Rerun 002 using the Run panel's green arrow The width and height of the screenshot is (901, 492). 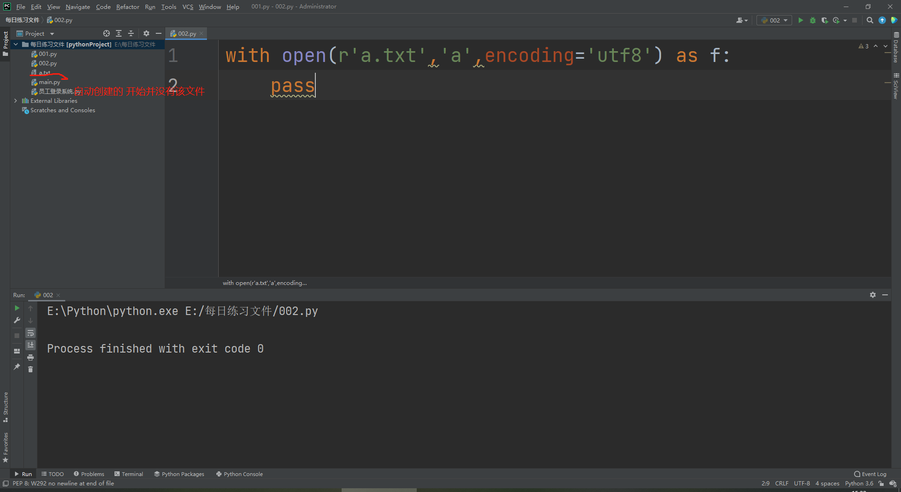pos(17,308)
